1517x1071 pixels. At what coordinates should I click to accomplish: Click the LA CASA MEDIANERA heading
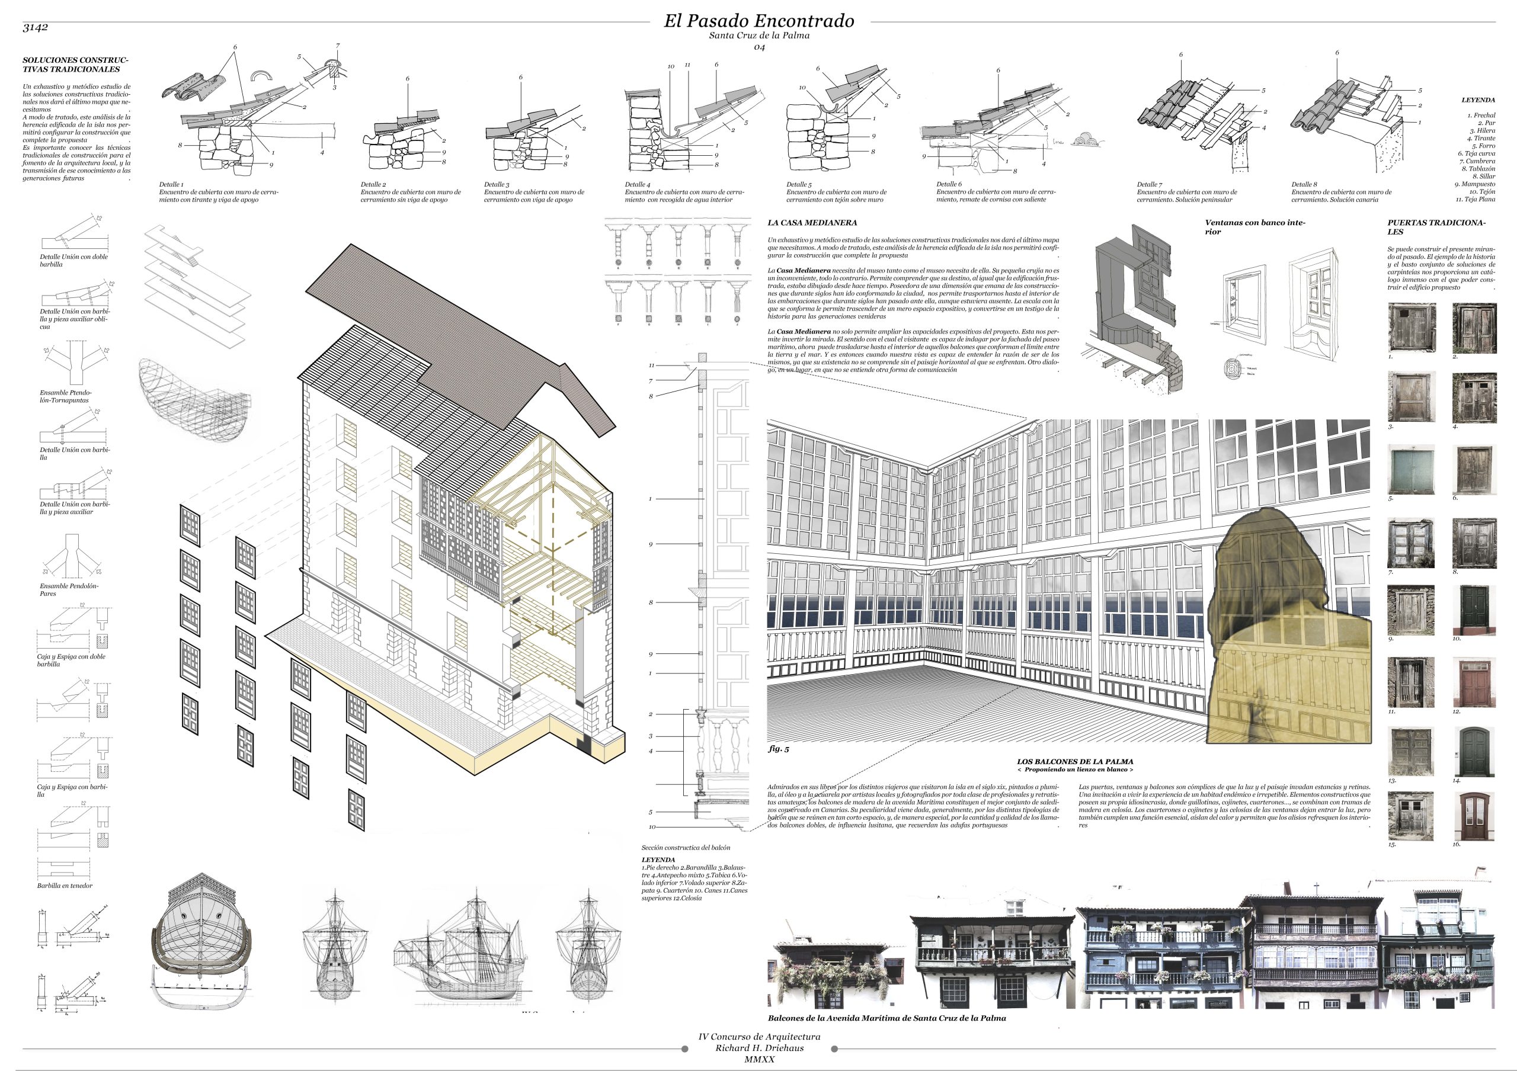click(x=812, y=223)
